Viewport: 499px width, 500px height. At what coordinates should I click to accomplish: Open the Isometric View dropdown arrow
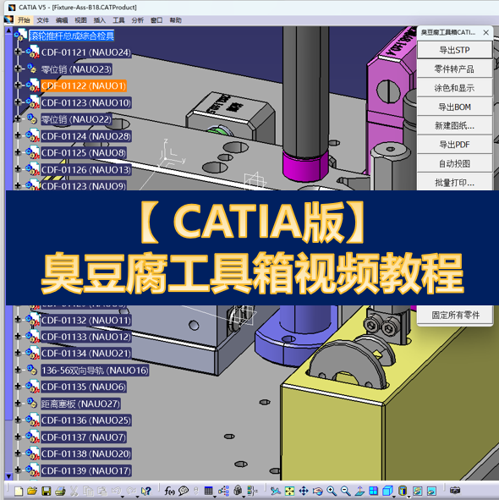pos(394,497)
